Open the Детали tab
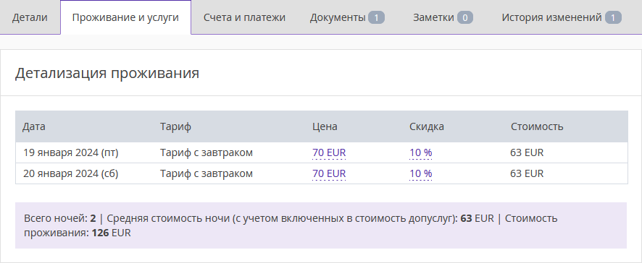The width and height of the screenshot is (642, 263). pos(30,17)
